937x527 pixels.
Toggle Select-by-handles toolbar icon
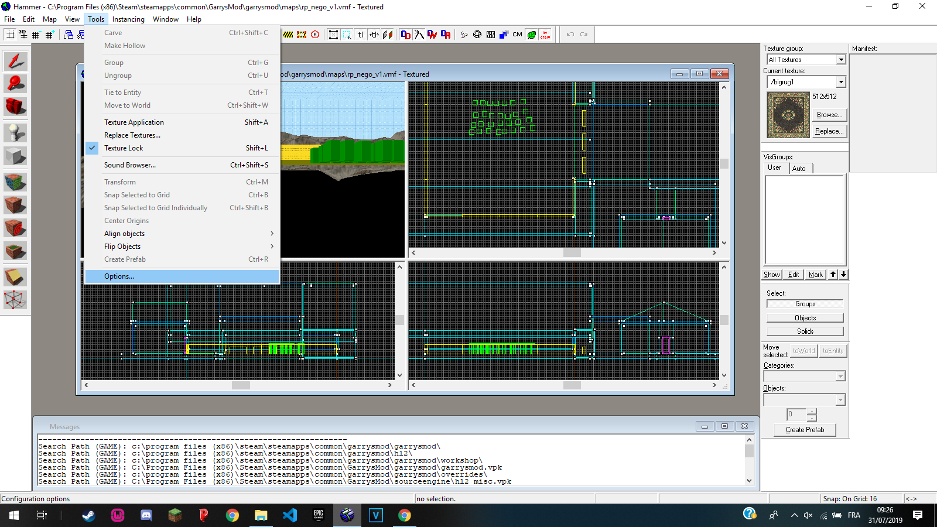333,35
